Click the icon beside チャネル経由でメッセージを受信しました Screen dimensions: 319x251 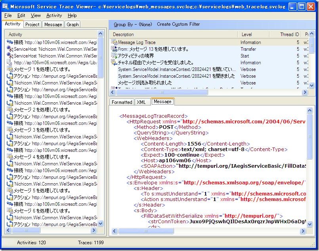114,62
